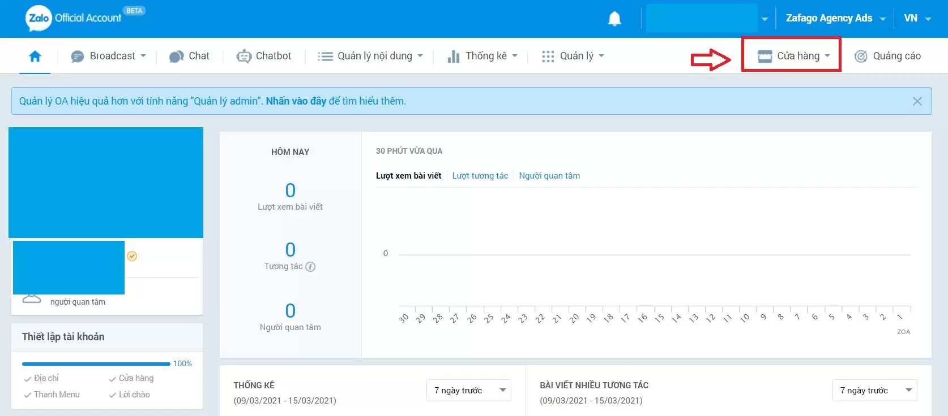Viewport: 948px width, 416px height.
Task: Go to the home dashboard icon
Action: [35, 56]
